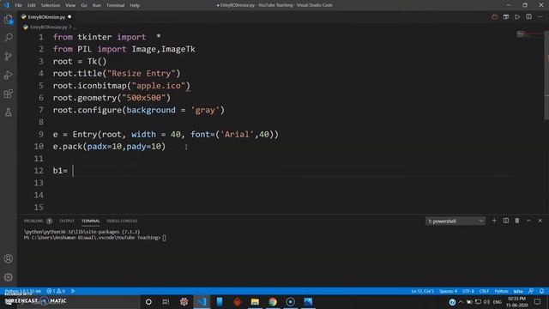Click line number 9 in the gutter
Screen dimensions: 549x309
[41, 134]
